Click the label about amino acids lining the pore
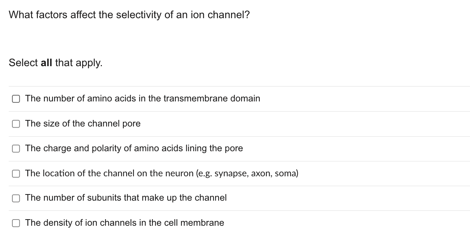This screenshot has height=237, width=470. click(134, 148)
